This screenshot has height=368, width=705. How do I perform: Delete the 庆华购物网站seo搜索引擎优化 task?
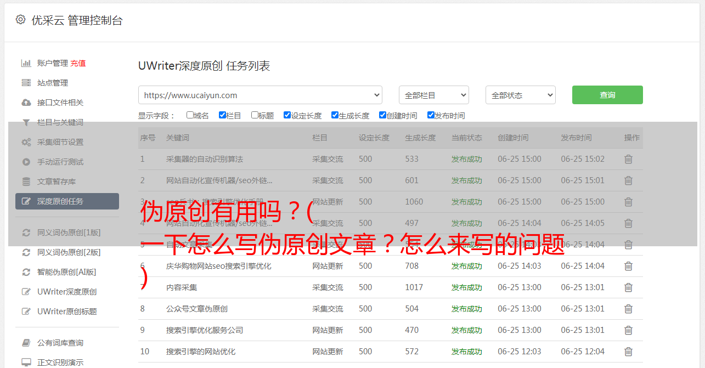[x=629, y=266]
